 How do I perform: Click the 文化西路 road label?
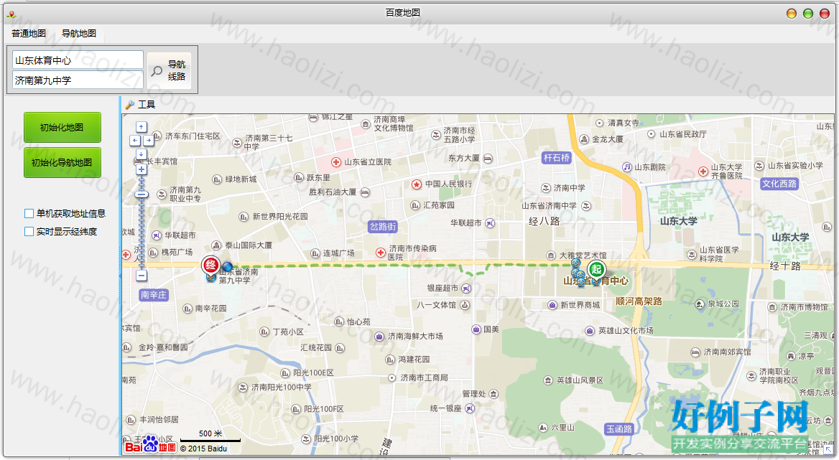(779, 184)
